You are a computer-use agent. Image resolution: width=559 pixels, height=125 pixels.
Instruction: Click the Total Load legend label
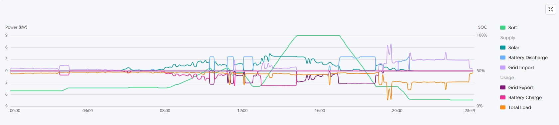pos(519,107)
